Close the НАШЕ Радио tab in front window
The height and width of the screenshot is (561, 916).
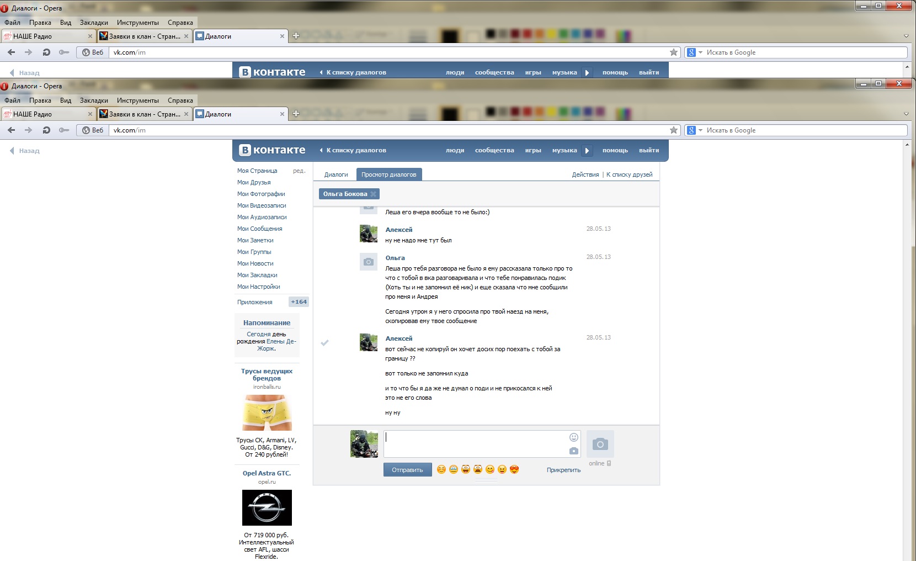point(90,114)
